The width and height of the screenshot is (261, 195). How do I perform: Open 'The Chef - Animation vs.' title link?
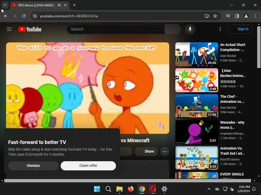pos(232,99)
